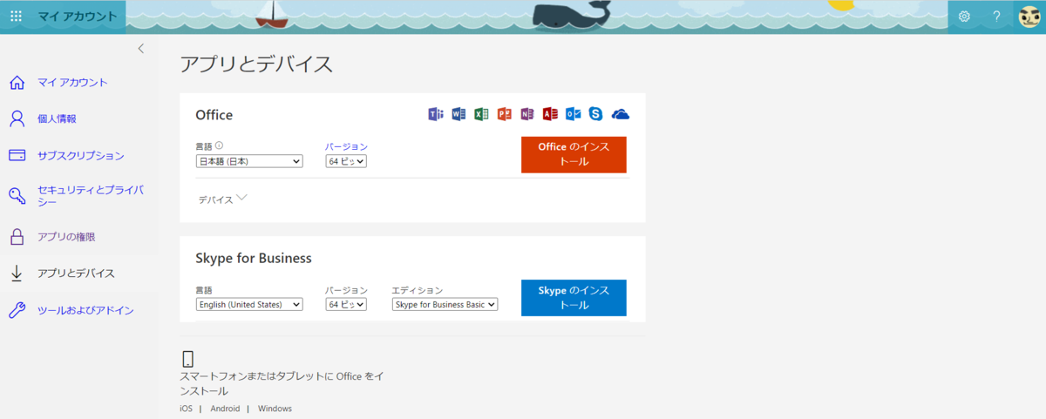Click the Office section heading
The height and width of the screenshot is (419, 1046).
point(214,115)
